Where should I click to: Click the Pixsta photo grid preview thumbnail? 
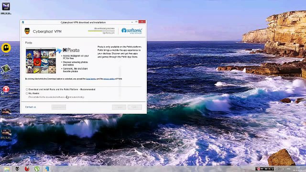tap(41, 61)
